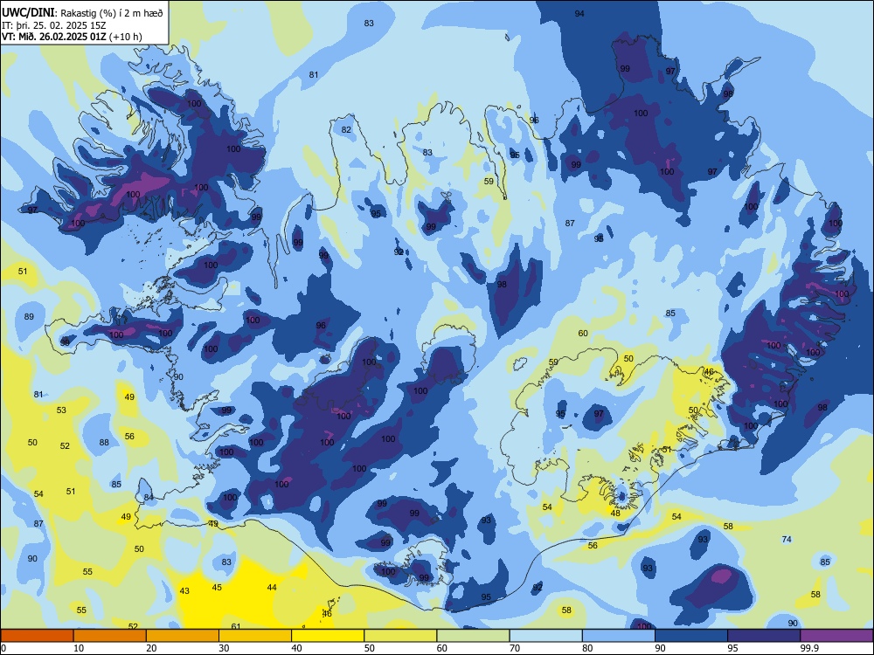Screen dimensions: 874x655
Task: Click the map value 60 in central highlands
Action: click(583, 333)
